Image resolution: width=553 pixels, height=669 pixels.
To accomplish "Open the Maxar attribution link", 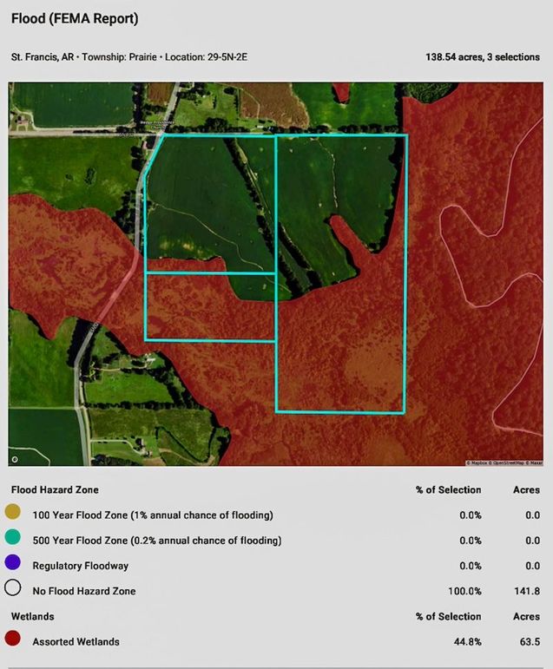I will (x=533, y=463).
